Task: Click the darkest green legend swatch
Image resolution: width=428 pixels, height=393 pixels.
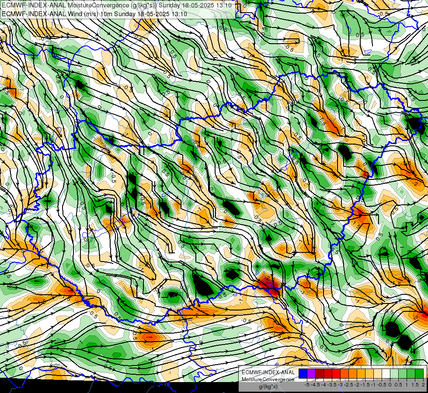Action: coord(419,374)
